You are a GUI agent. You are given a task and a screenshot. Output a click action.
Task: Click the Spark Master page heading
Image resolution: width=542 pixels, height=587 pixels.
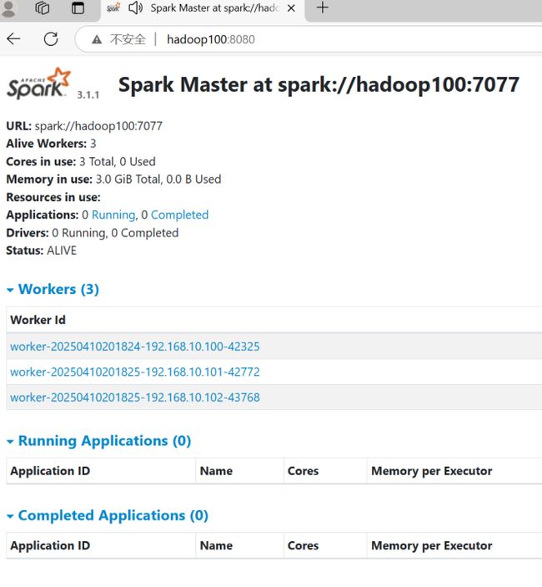coord(319,84)
